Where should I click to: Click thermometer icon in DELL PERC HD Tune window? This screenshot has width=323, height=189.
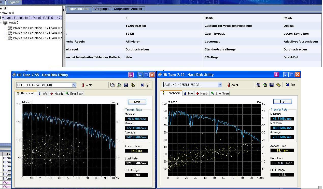83,85
